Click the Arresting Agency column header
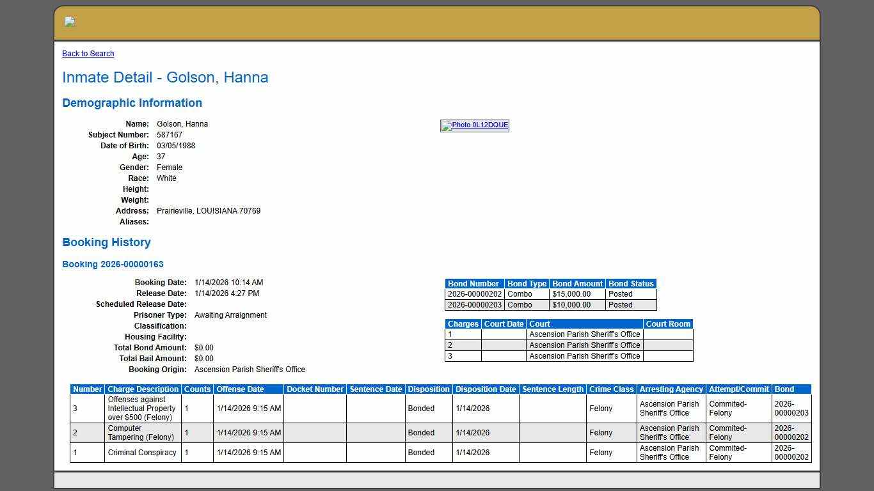The width and height of the screenshot is (874, 491). pyautogui.click(x=671, y=389)
